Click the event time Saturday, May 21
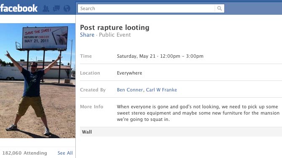Viewport: 282px width, 158px height. tap(136, 56)
